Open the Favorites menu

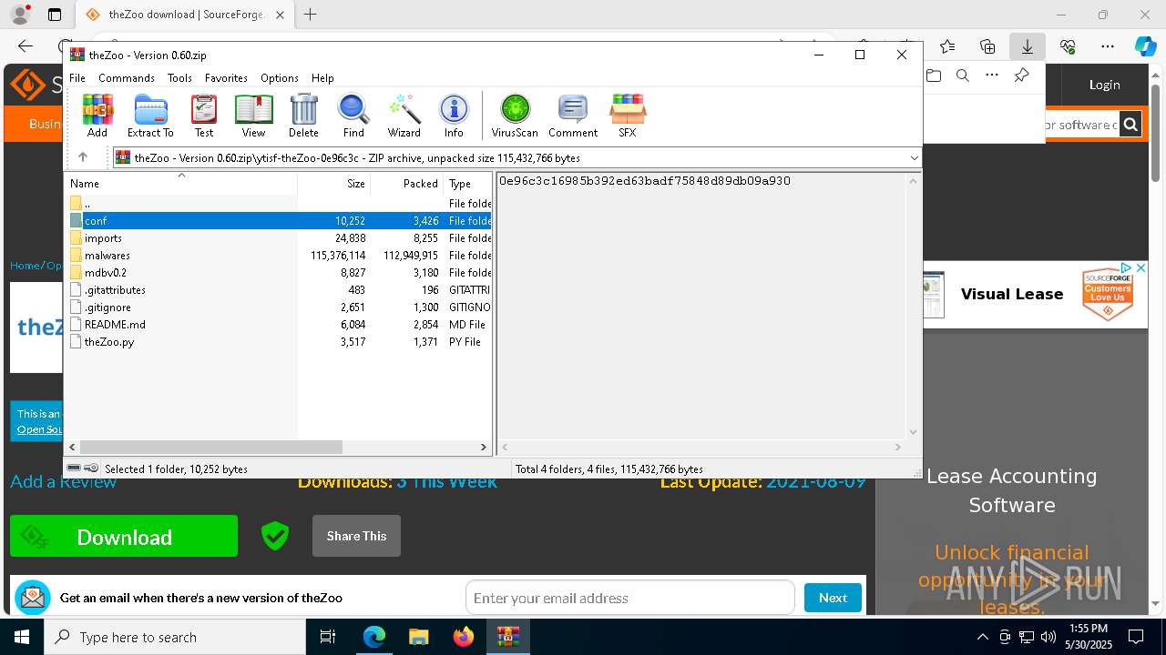pyautogui.click(x=226, y=78)
